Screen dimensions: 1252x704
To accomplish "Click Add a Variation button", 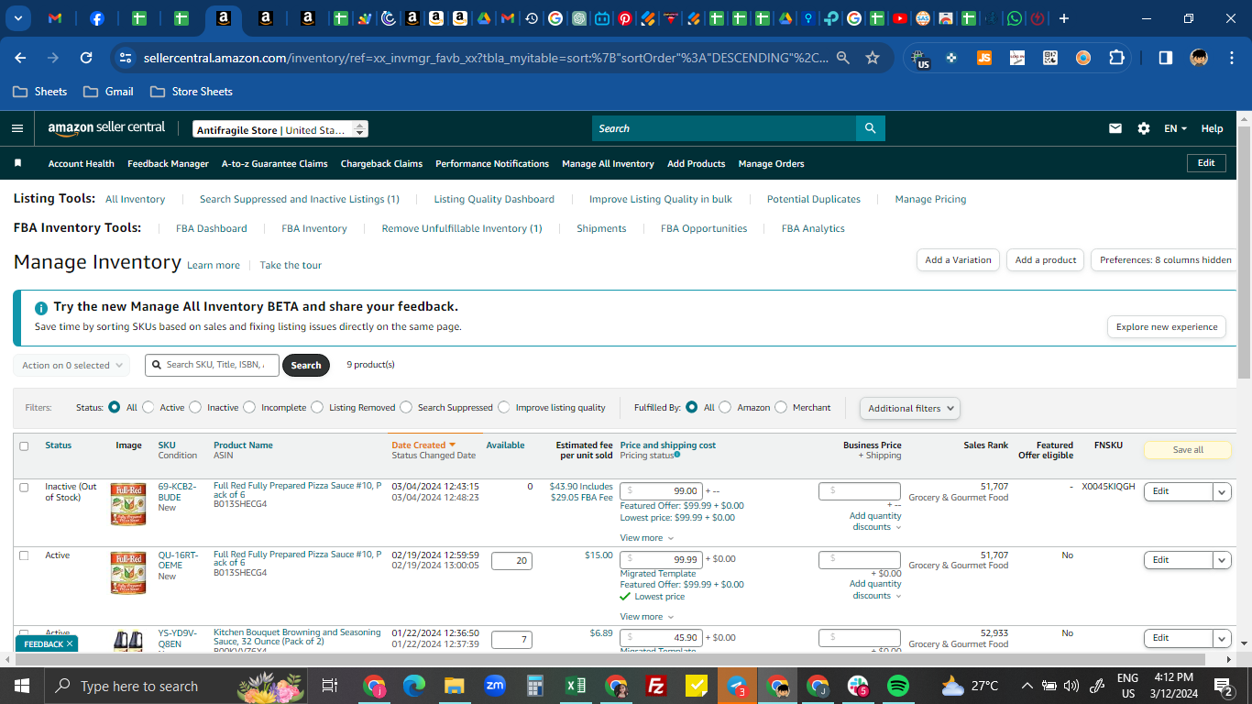I will 958,260.
